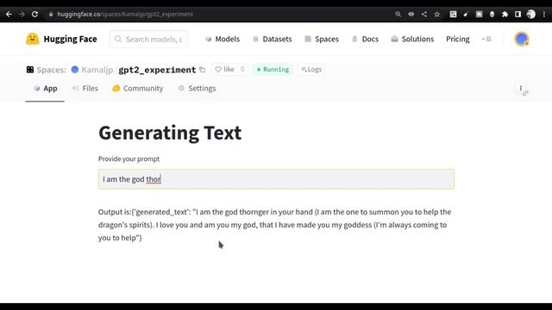Click the 'Provide your prompt' label
552x310 pixels.
[129, 158]
